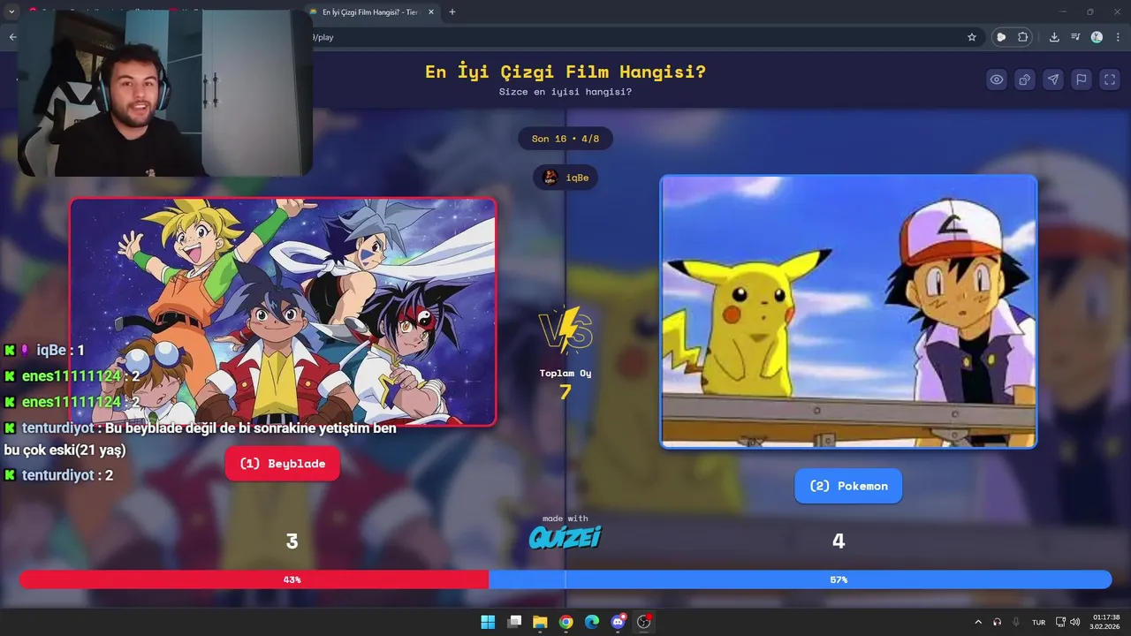Click the microphone icon in system tray
This screenshot has width=1131, height=636.
[1016, 622]
